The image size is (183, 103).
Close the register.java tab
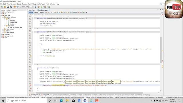tap(49, 10)
